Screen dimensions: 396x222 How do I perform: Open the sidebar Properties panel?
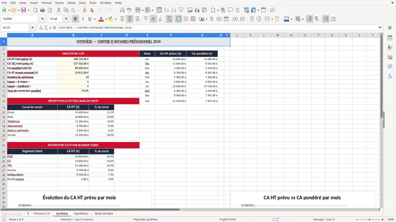click(x=390, y=38)
